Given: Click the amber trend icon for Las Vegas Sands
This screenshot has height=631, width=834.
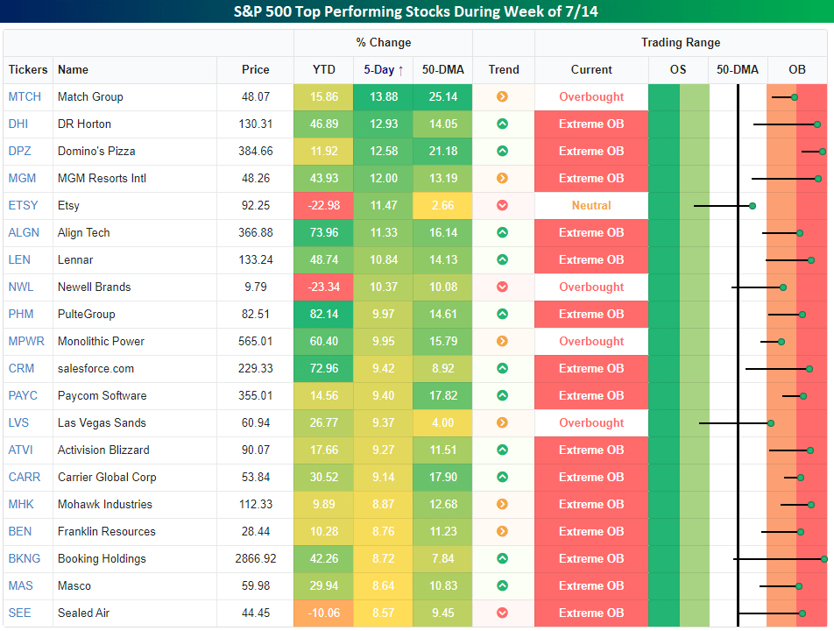Looking at the screenshot, I should click(502, 422).
